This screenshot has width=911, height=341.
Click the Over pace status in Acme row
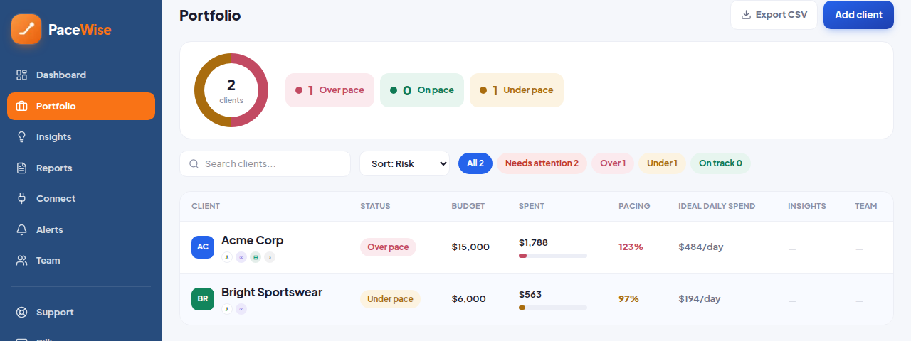coord(388,247)
